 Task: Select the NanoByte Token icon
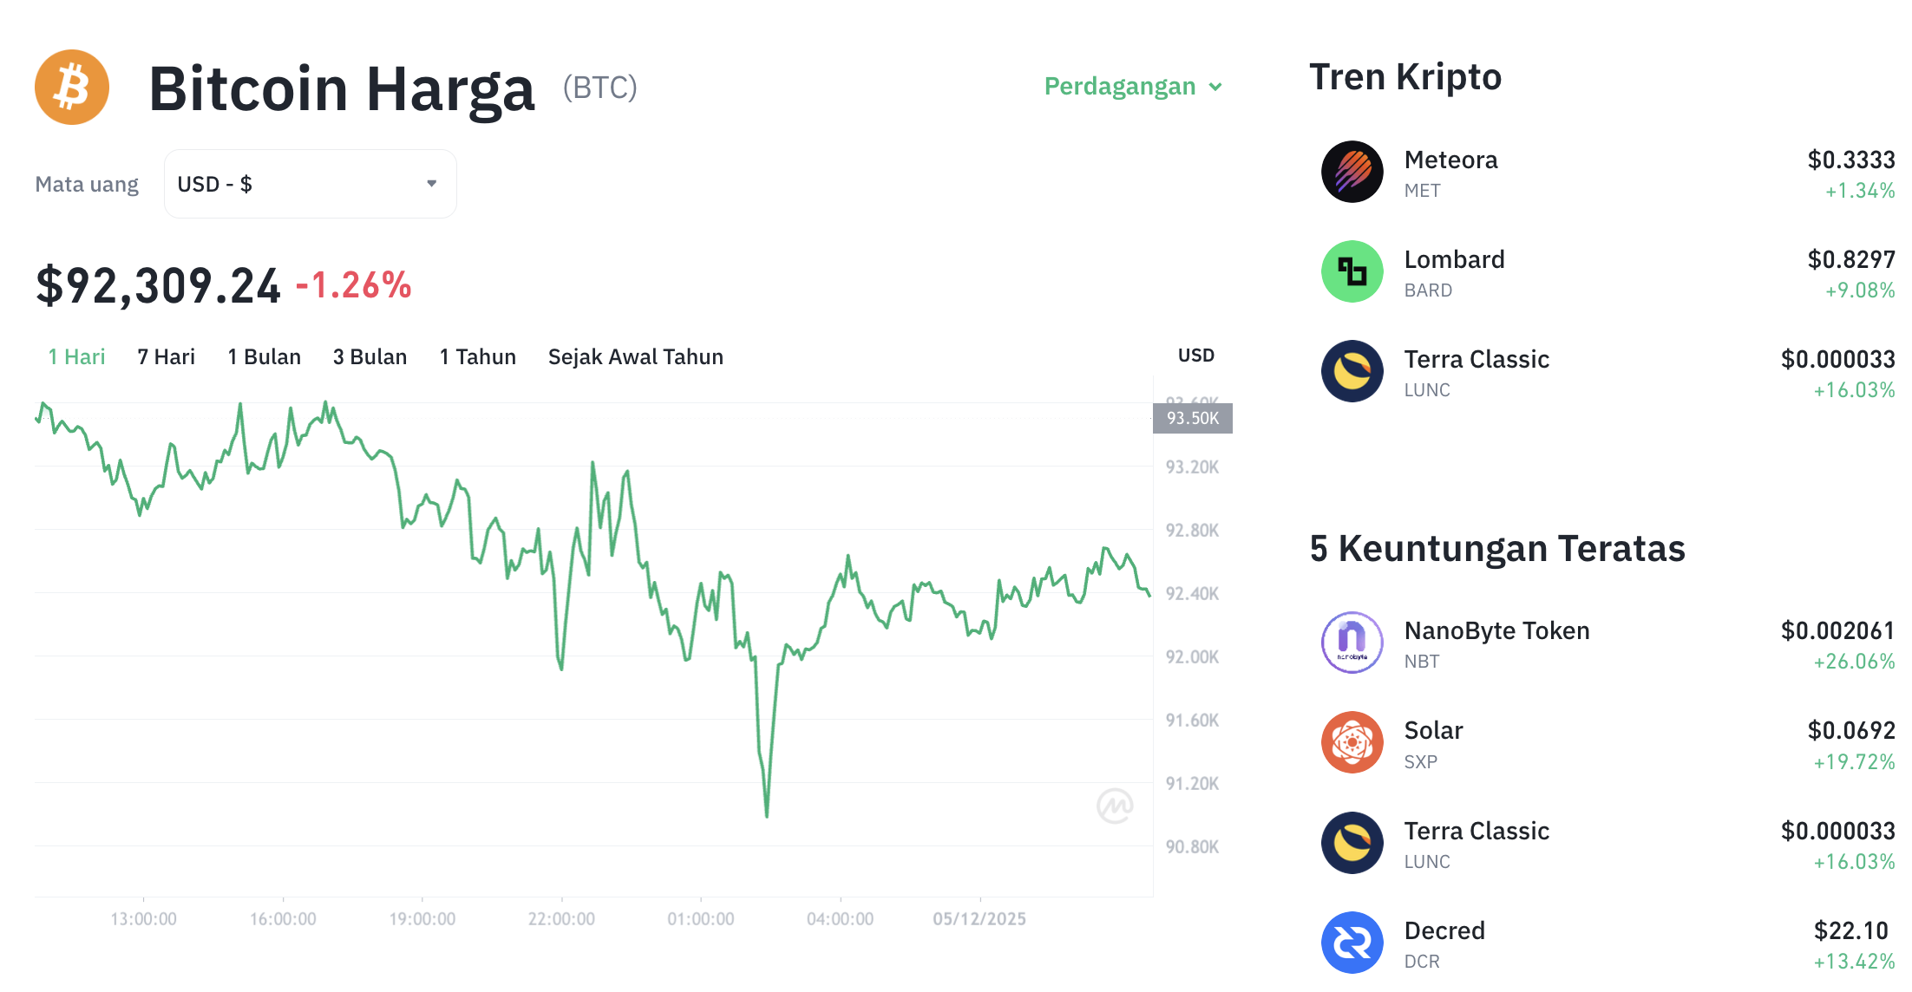1351,643
